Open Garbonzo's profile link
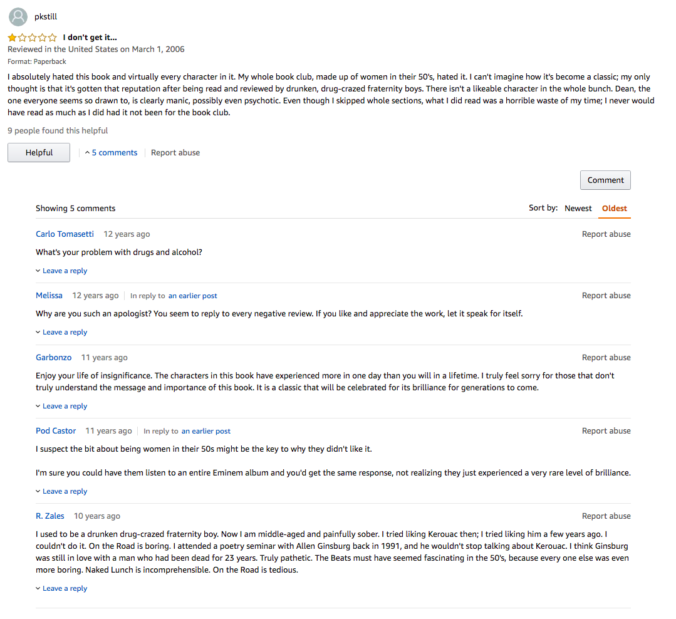Screen dimensions: 676x619 point(53,357)
